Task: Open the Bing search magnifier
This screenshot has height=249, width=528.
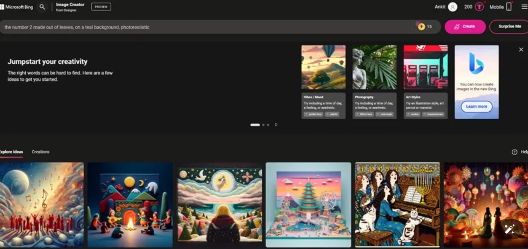Action: pyautogui.click(x=42, y=7)
